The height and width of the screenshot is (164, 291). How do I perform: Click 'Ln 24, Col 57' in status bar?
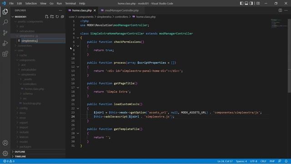tap(225, 161)
